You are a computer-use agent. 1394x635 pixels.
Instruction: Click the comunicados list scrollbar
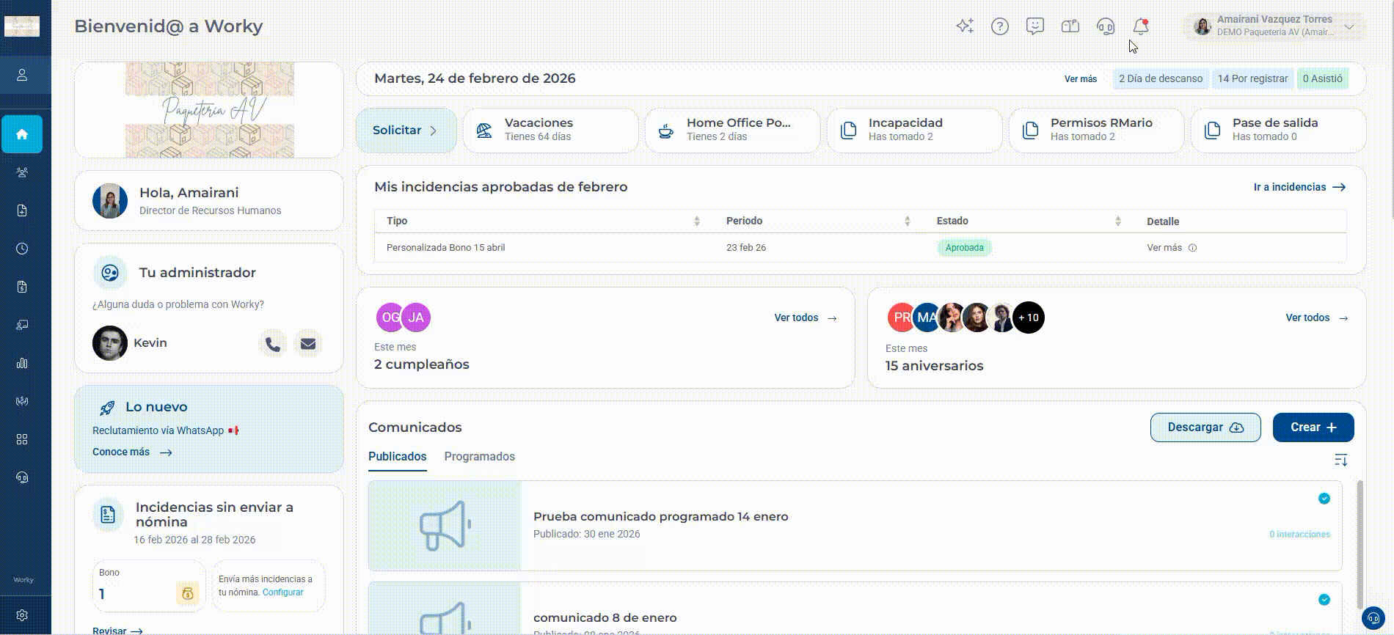tap(1360, 544)
